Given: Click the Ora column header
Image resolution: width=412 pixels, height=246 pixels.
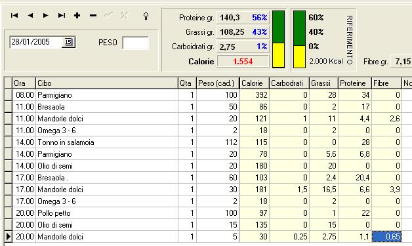Looking at the screenshot, I should (x=24, y=83).
